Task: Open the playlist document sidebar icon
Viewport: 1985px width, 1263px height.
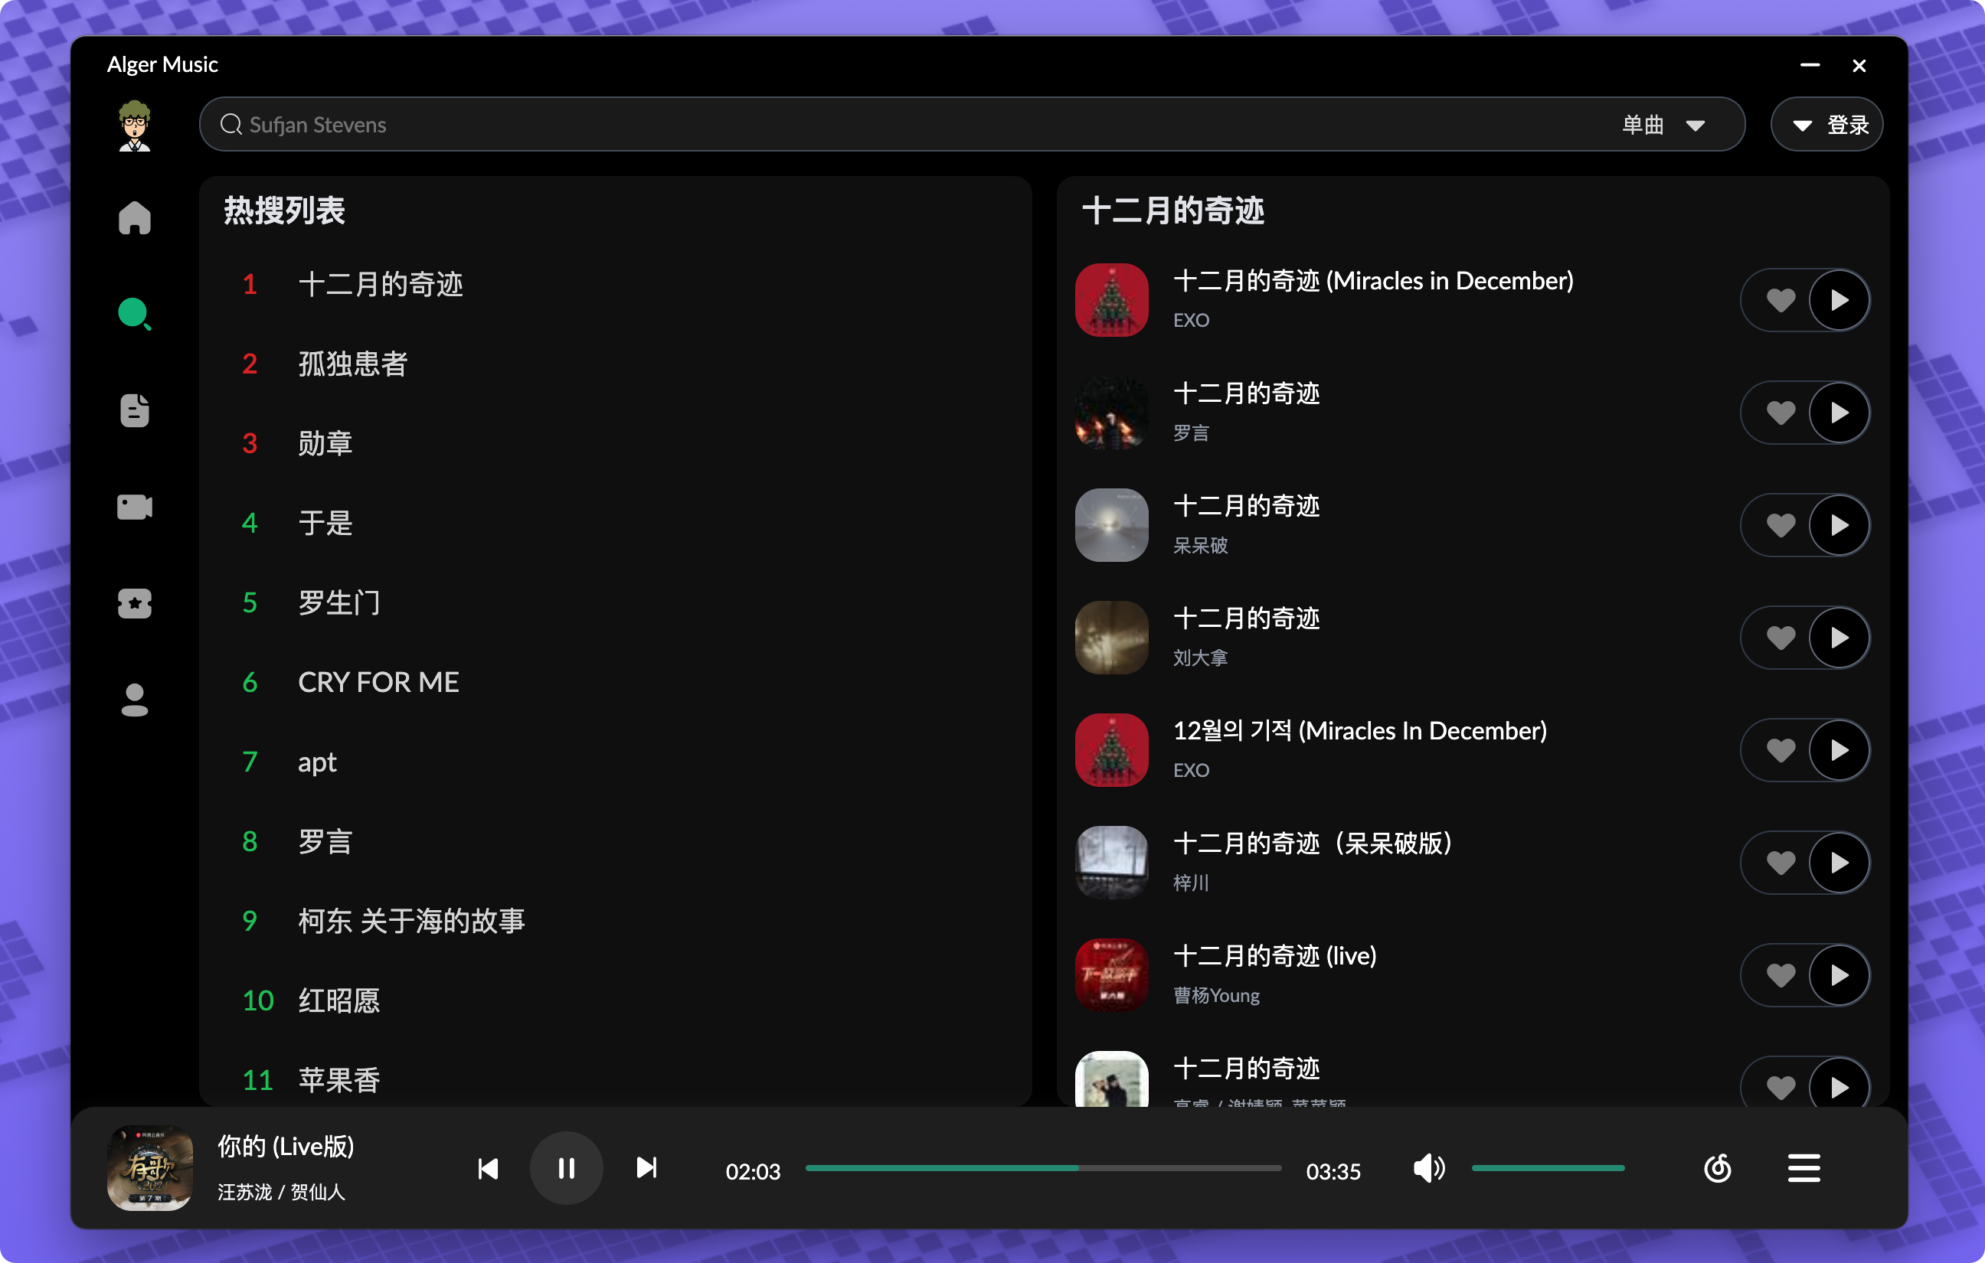Action: click(x=134, y=410)
